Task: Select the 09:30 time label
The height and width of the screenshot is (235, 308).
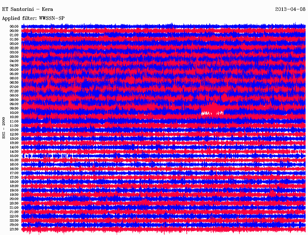Action: pyautogui.click(x=14, y=108)
